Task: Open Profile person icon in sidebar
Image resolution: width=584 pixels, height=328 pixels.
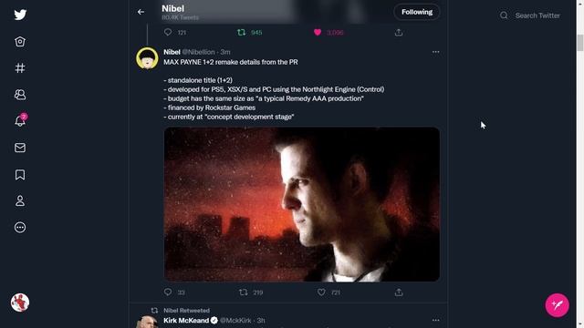Action: pos(20,200)
